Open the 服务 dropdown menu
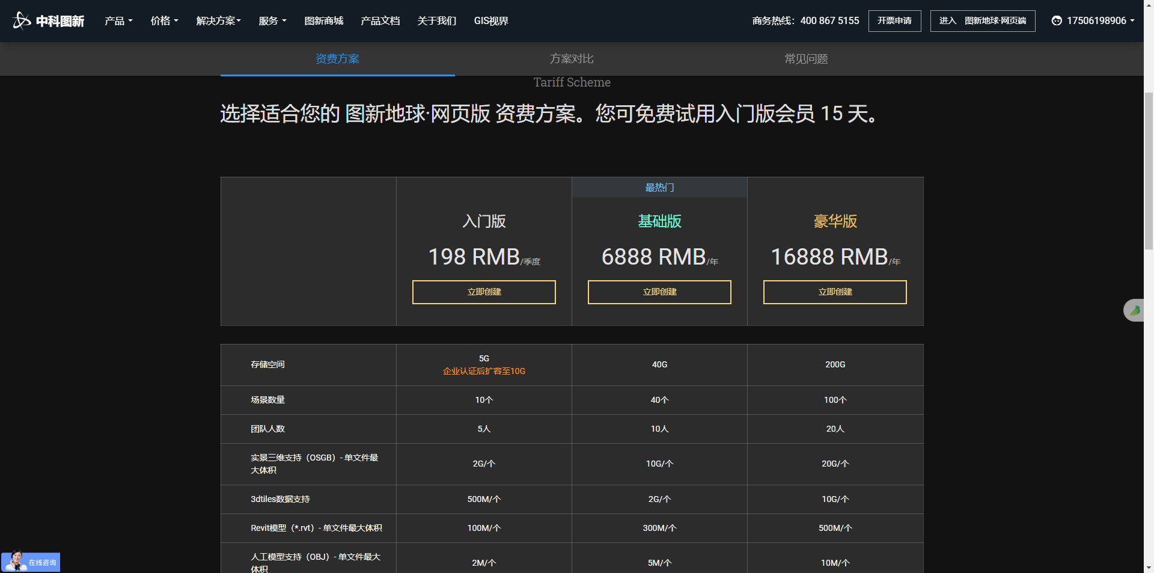 pyautogui.click(x=272, y=21)
